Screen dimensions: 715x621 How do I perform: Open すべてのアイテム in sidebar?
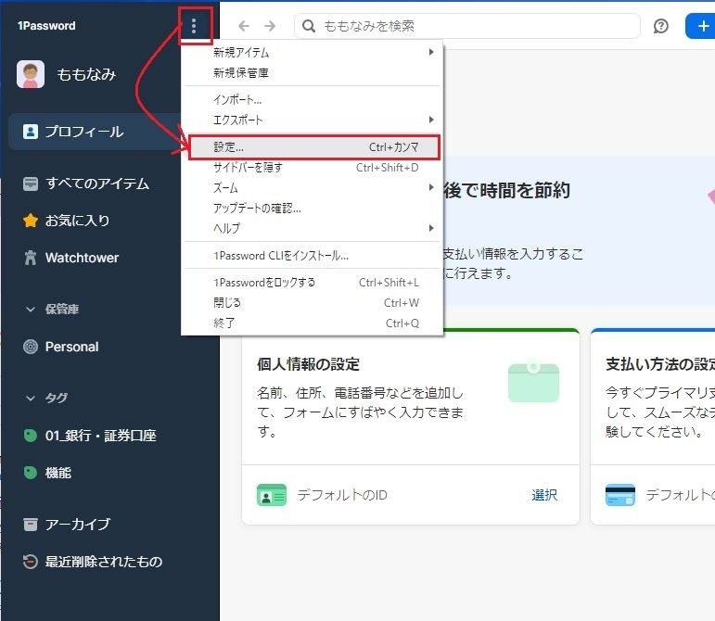coord(97,184)
